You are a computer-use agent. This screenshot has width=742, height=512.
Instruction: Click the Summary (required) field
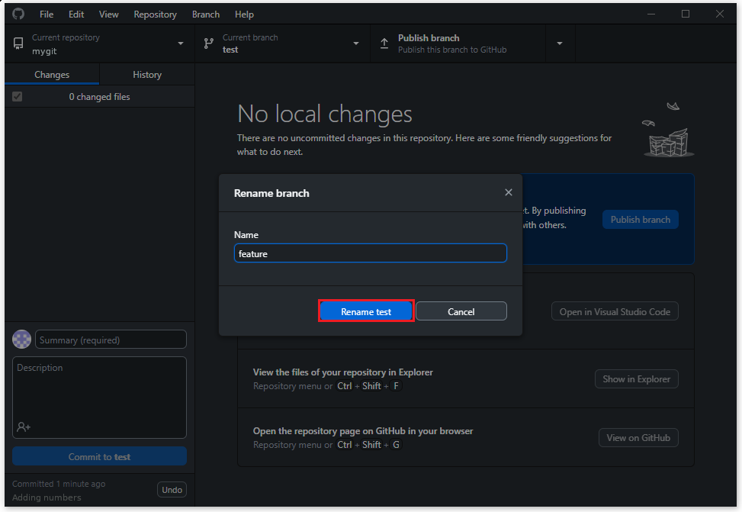pyautogui.click(x=111, y=340)
